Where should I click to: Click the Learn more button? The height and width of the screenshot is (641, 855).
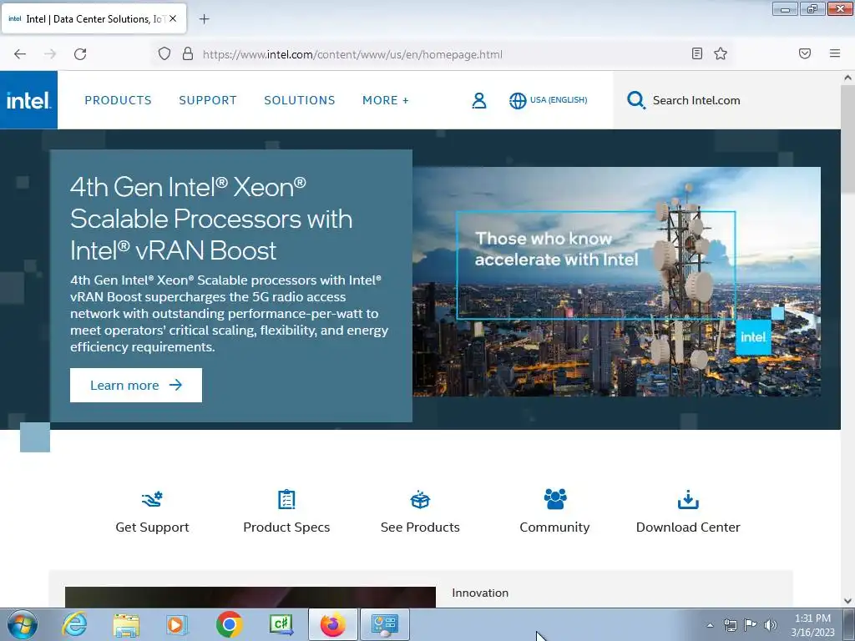click(x=136, y=386)
